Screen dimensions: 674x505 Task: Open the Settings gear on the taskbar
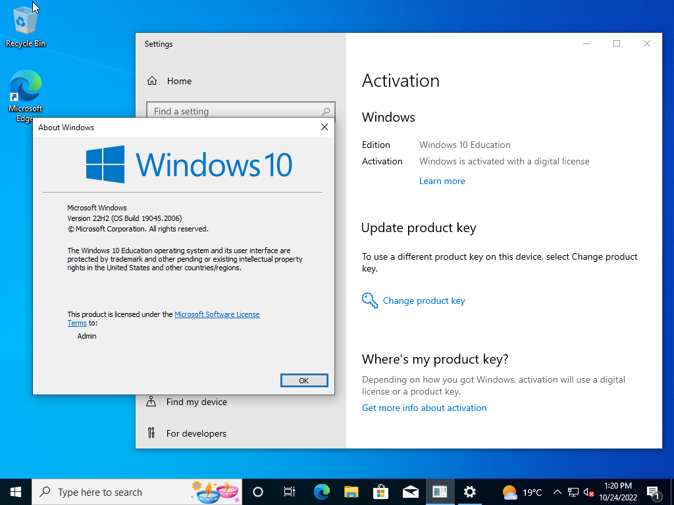(x=469, y=491)
